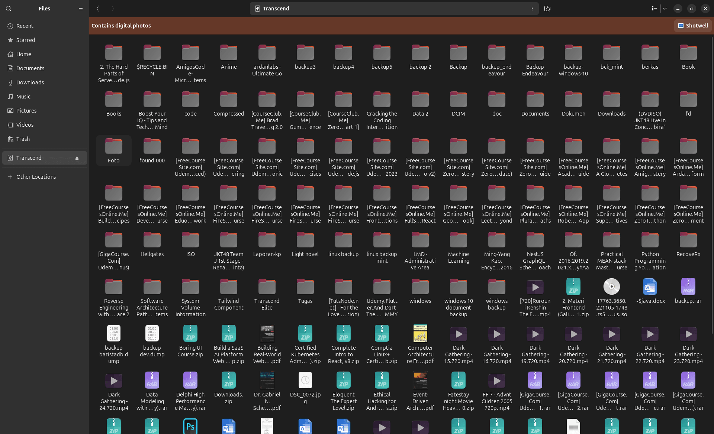Open the Files sidebar hamburger menu

point(81,9)
